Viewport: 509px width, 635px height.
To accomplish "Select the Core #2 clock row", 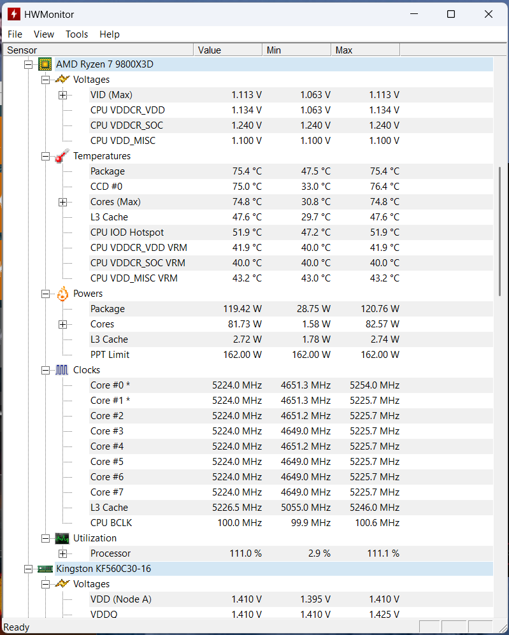I will pos(290,416).
